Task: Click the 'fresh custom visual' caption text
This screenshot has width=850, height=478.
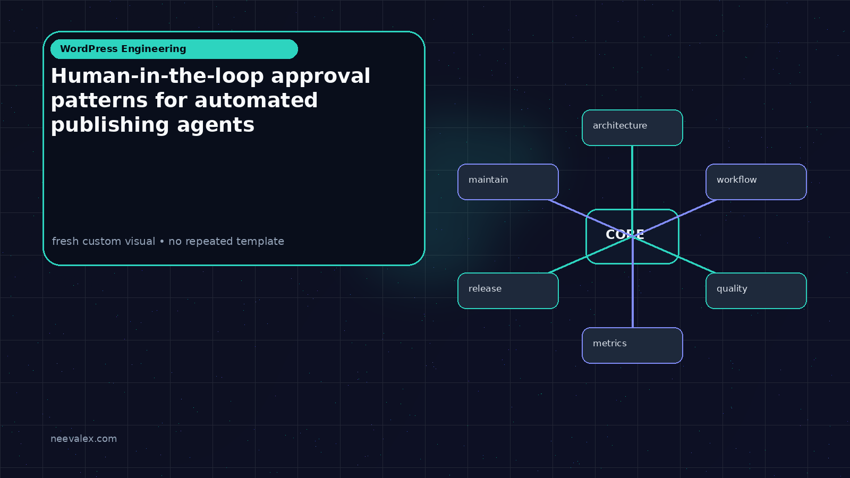Action: [168, 241]
